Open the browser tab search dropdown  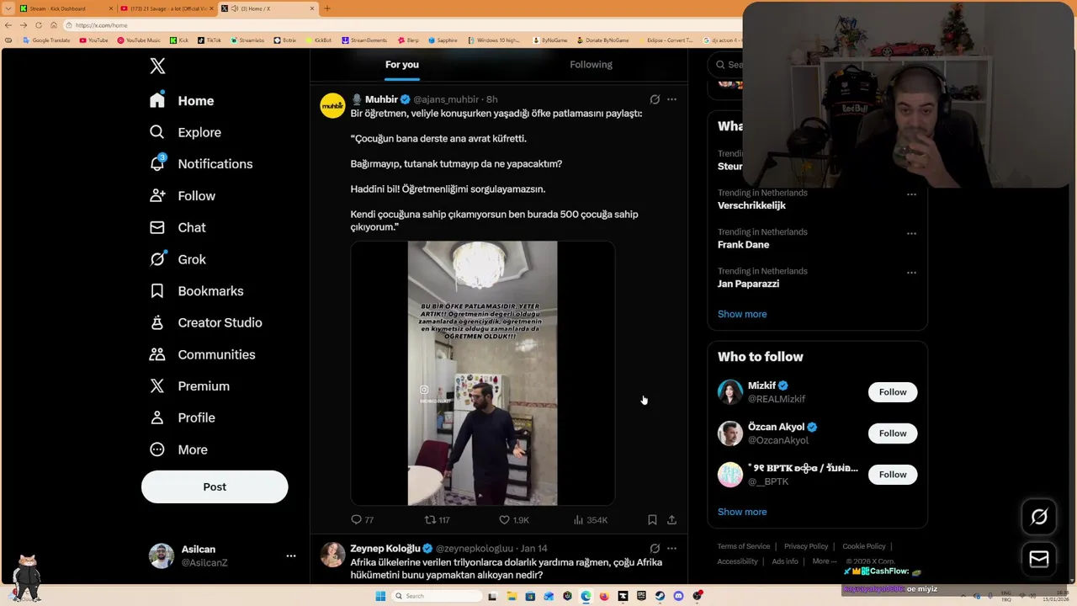[8, 8]
